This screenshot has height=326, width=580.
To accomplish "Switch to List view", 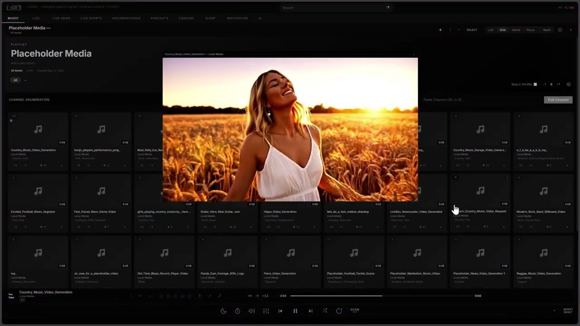I will coord(491,30).
